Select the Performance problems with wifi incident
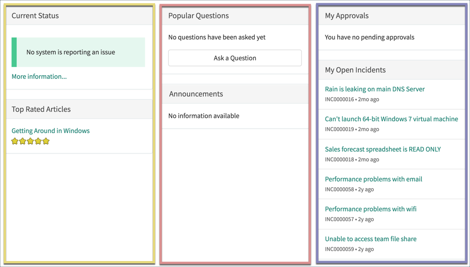The height and width of the screenshot is (267, 470). pos(370,209)
